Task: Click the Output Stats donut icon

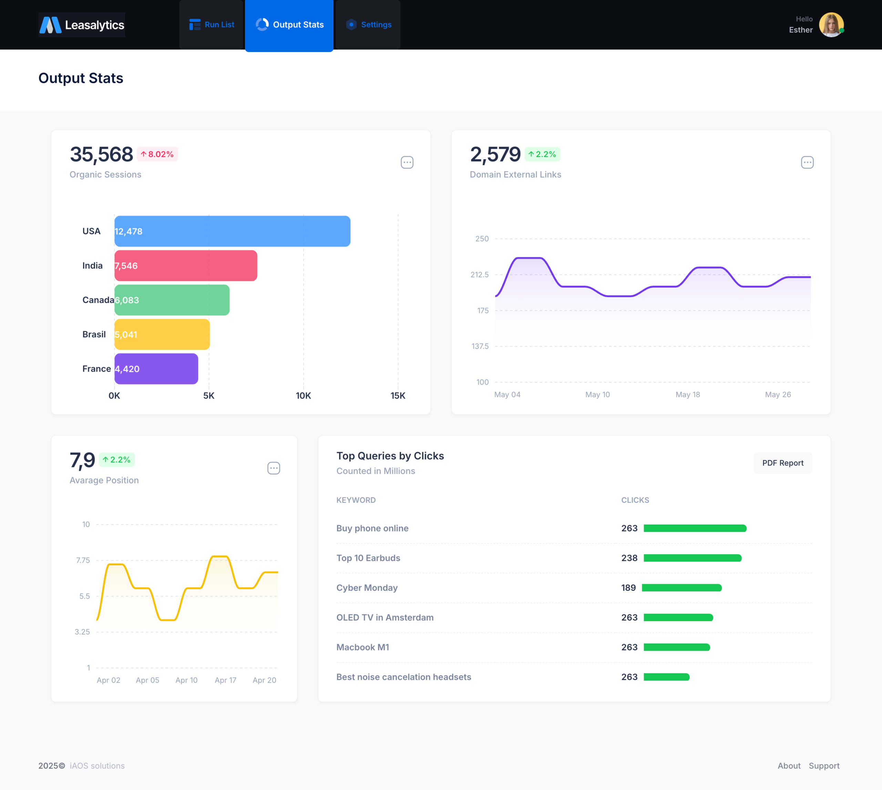Action: (x=262, y=25)
